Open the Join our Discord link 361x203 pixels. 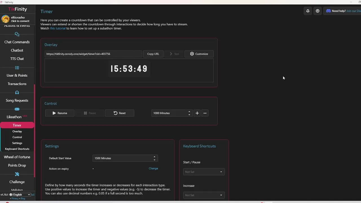click(x=353, y=11)
